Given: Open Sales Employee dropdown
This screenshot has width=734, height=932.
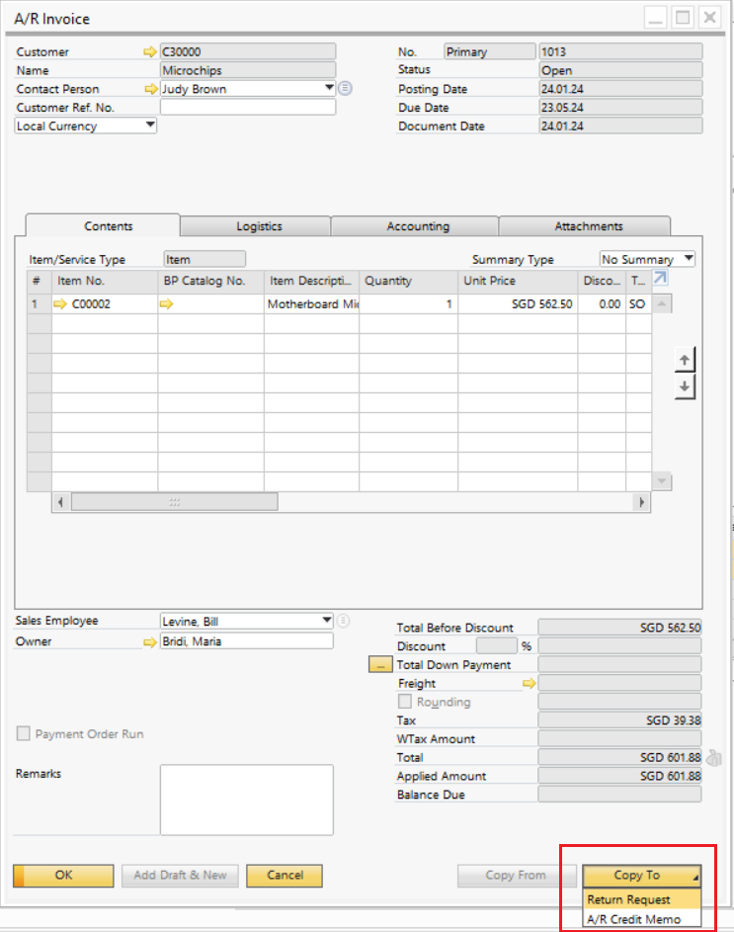Looking at the screenshot, I should [x=326, y=621].
